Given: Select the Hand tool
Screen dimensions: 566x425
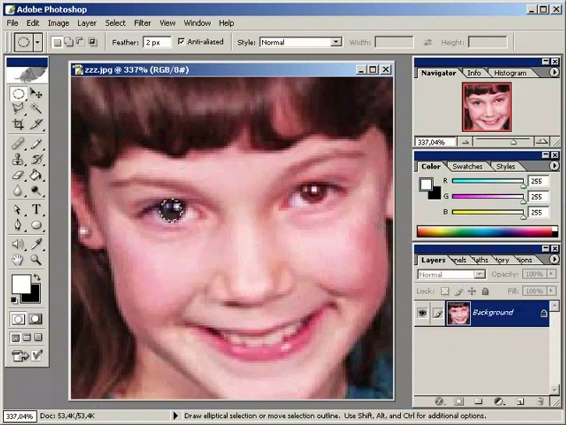Looking at the screenshot, I should point(18,260).
